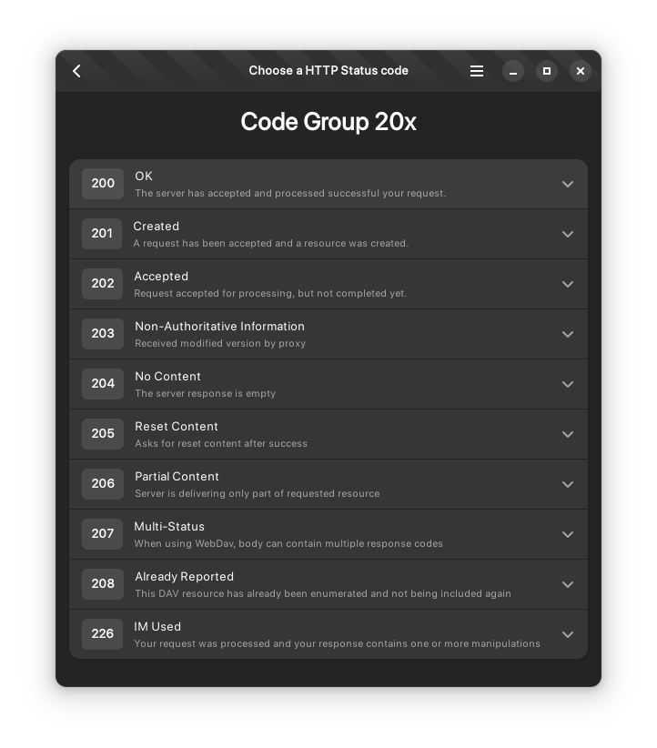
Task: Click "A request has been accepted" description
Action: tap(270, 243)
